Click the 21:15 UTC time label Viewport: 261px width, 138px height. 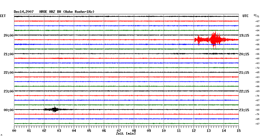click(x=244, y=73)
